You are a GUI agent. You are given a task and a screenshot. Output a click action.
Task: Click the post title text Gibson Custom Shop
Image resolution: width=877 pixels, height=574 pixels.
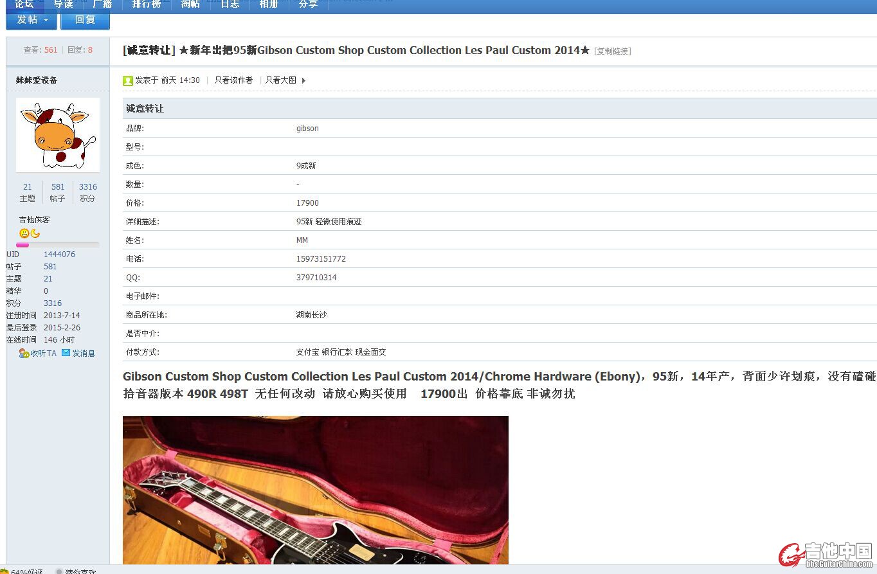pyautogui.click(x=311, y=50)
